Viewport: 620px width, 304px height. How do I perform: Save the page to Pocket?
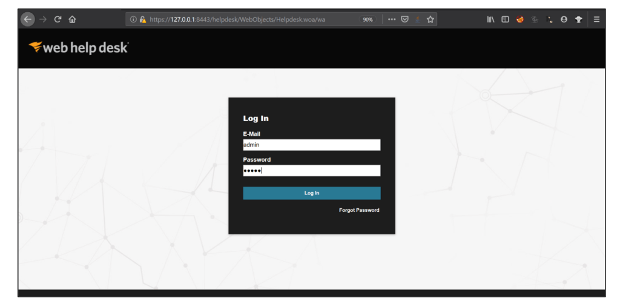click(404, 19)
